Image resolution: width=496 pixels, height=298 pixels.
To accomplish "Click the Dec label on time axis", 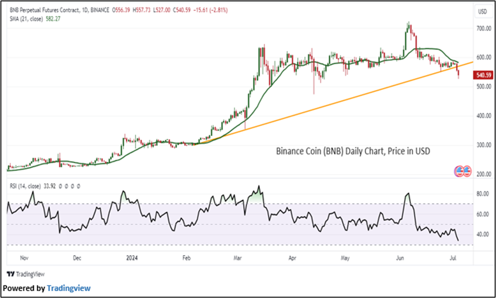I will coord(77,258).
